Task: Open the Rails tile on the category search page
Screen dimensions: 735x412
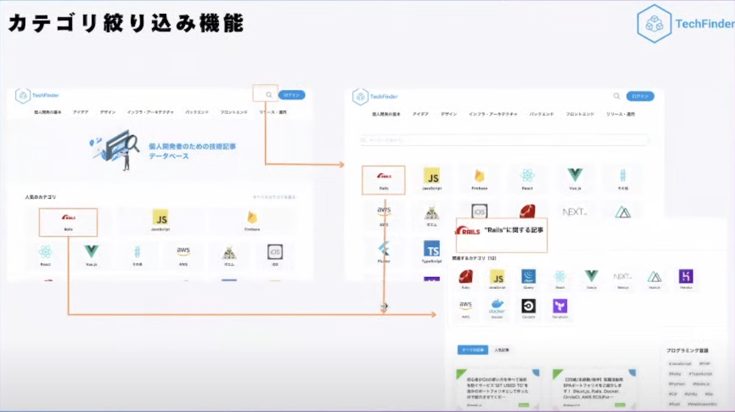Action: 383,180
